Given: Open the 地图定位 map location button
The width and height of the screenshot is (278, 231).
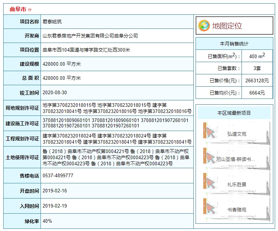Looking at the screenshot, I should [x=234, y=26].
